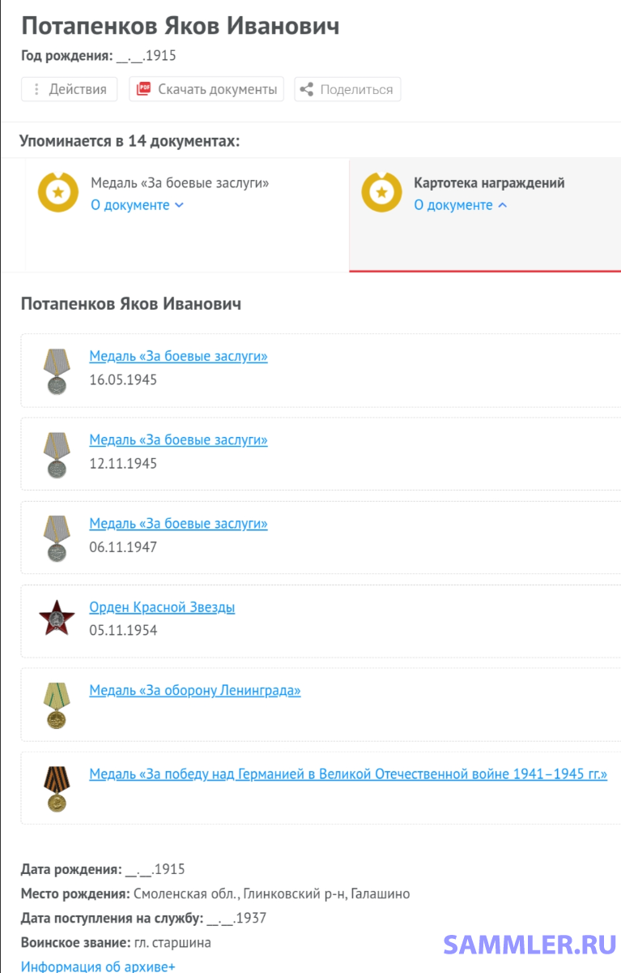Click the PDF icon in Скачать документы
This screenshot has width=621, height=973.
pos(144,89)
